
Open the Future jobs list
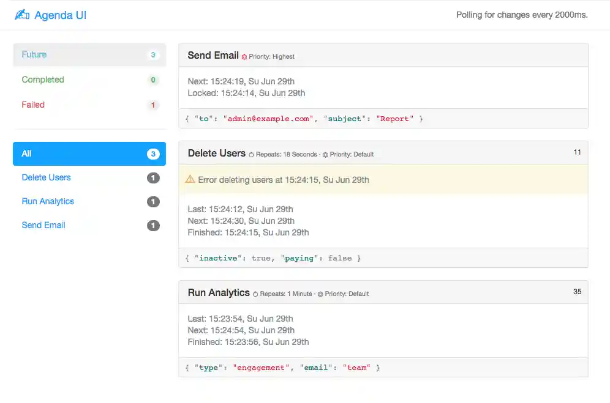34,54
